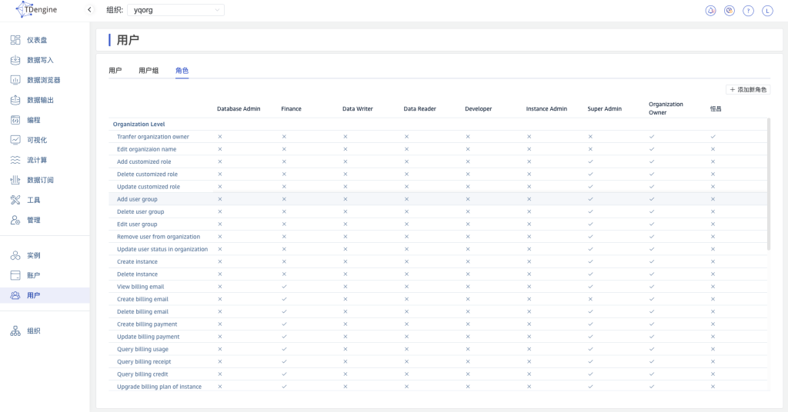The image size is (788, 412).
Task: Switch to the 用户组 tab
Action: pos(149,71)
